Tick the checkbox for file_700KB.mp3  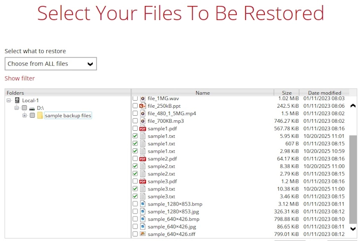pos(135,121)
